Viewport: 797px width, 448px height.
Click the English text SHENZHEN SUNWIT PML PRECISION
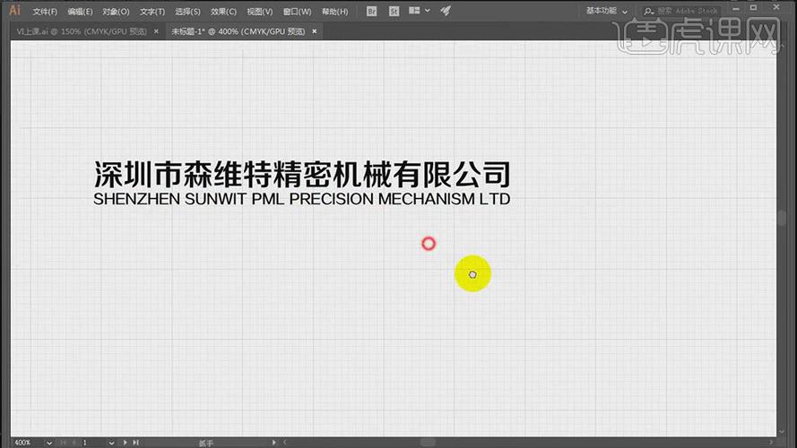click(x=235, y=199)
